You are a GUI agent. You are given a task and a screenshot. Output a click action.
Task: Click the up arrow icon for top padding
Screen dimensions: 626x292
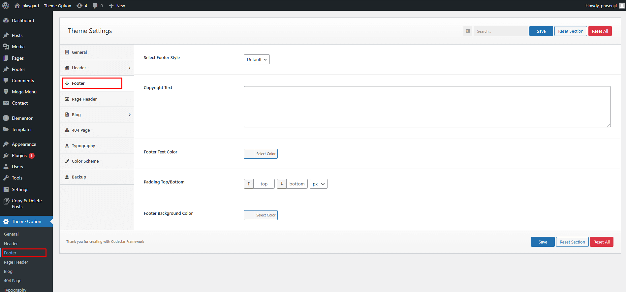tap(249, 184)
